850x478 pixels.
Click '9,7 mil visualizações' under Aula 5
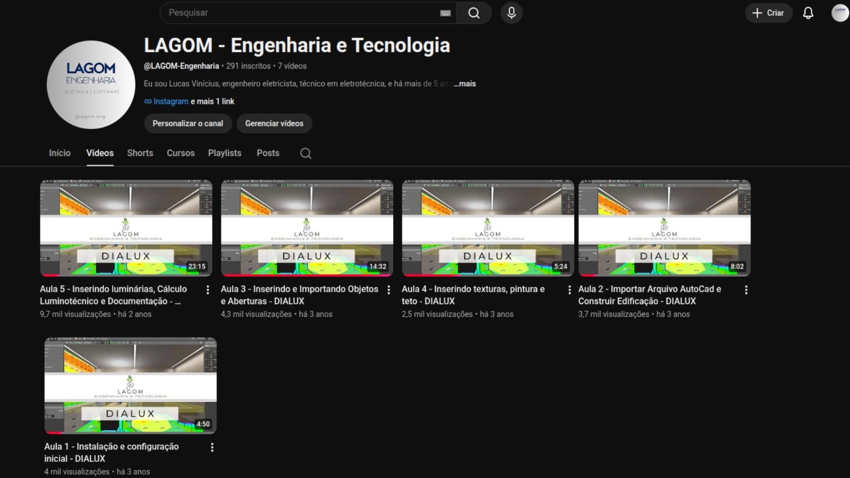(75, 314)
